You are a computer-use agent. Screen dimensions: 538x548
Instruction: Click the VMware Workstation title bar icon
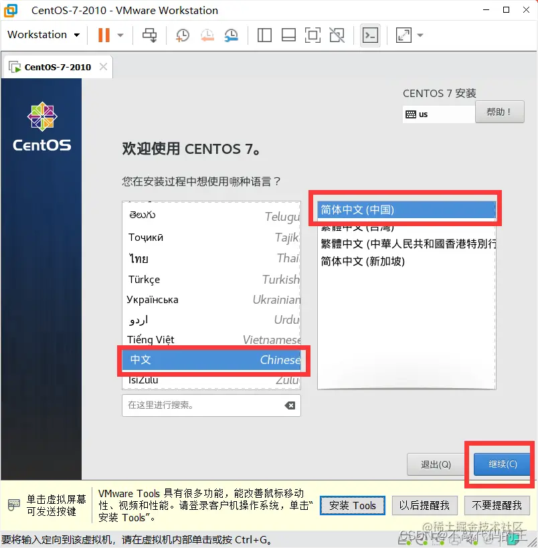click(x=11, y=10)
